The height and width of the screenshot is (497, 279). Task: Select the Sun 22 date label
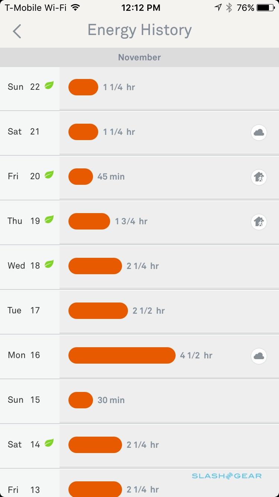point(23,87)
